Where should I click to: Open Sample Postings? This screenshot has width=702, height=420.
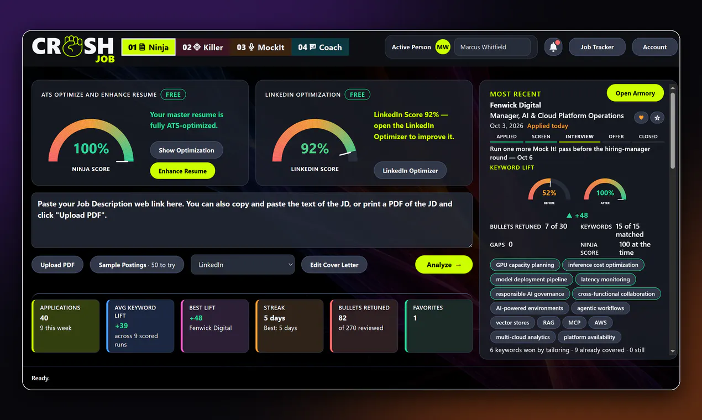click(137, 265)
